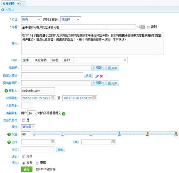Click the 上线 date input field
Image resolution: width=179 pixels, height=173 pixels.
click(38, 142)
